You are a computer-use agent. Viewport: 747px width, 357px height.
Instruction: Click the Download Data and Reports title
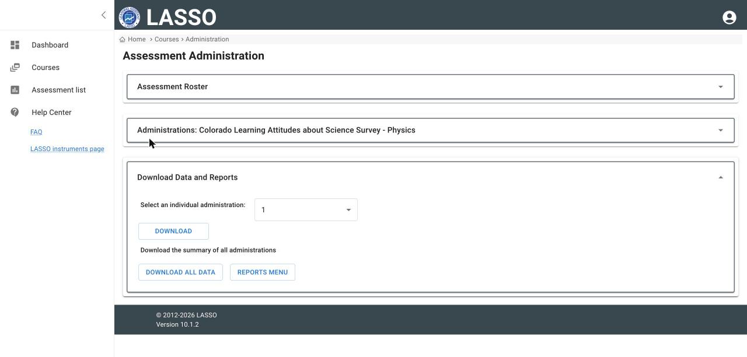pyautogui.click(x=187, y=177)
